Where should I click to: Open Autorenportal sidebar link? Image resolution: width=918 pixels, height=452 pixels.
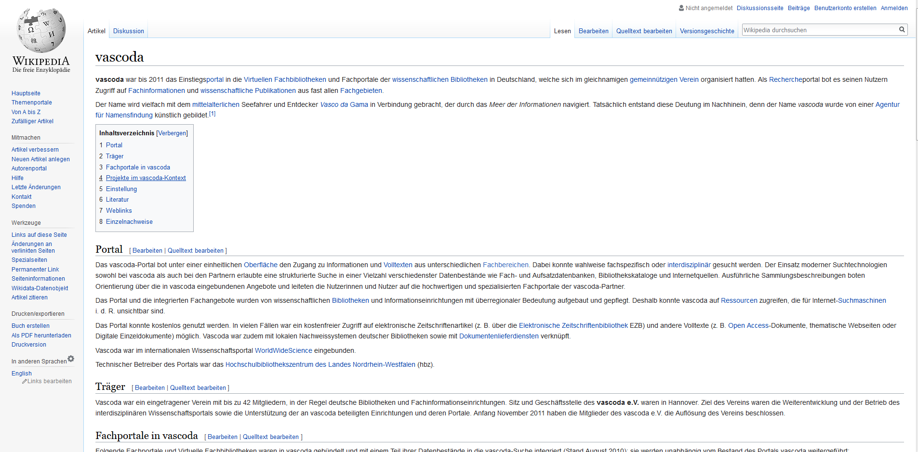point(29,168)
